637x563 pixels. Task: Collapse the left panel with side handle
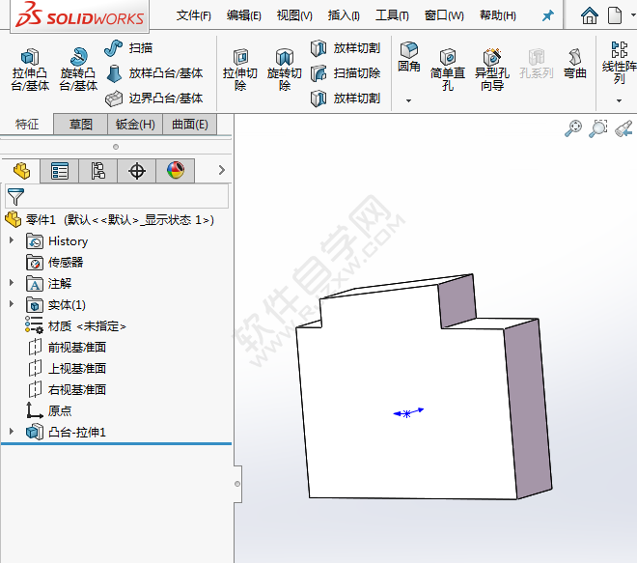237,484
